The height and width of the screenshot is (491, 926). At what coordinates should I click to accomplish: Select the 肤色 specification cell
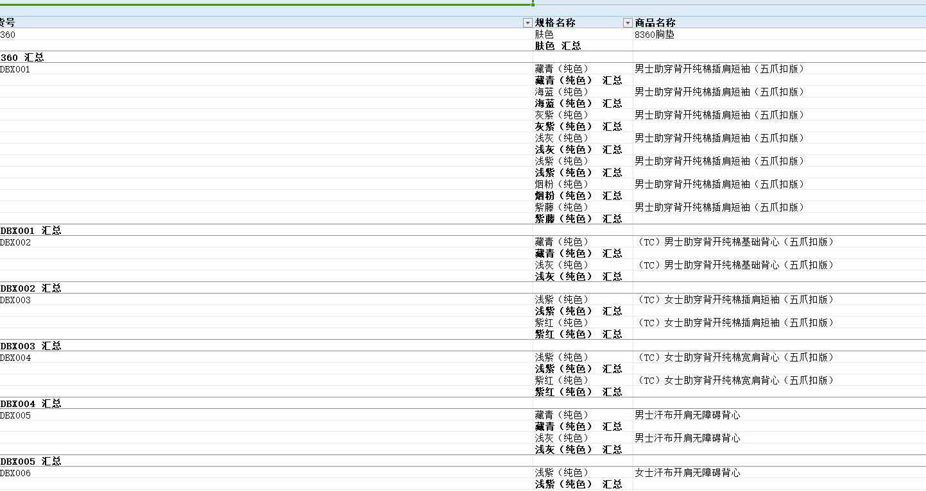(544, 35)
